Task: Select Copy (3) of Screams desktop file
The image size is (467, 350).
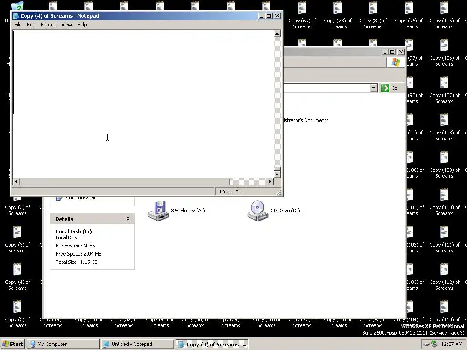Action: (18, 240)
